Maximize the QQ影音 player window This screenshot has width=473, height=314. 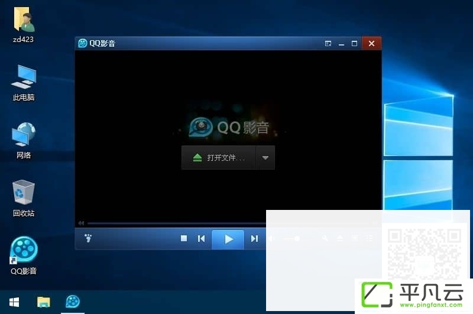click(354, 44)
